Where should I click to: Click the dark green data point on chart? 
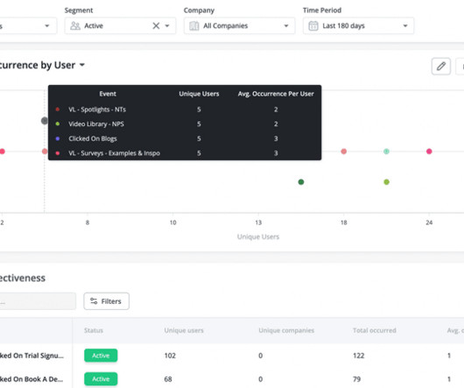click(301, 181)
